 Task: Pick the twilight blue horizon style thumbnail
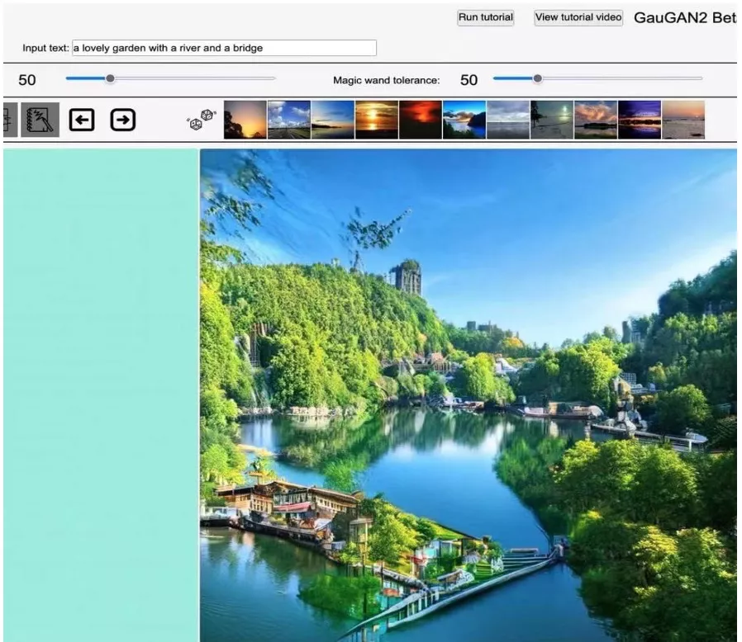point(333,120)
